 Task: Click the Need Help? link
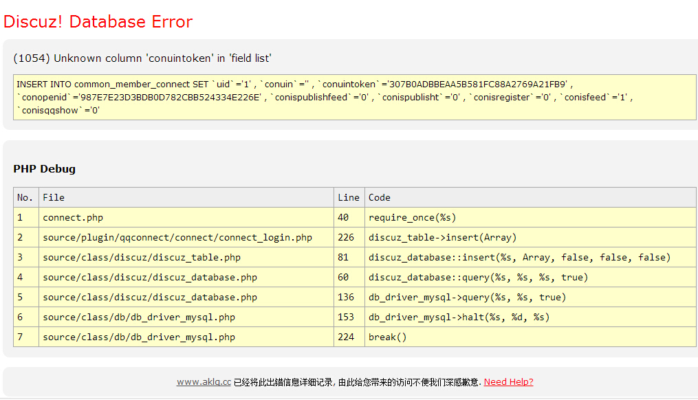[508, 381]
